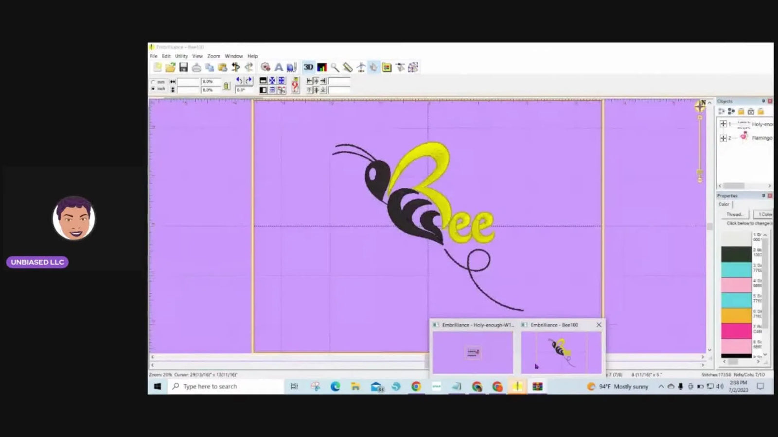The height and width of the screenshot is (437, 778).
Task: Open the Help menu
Action: [252, 56]
